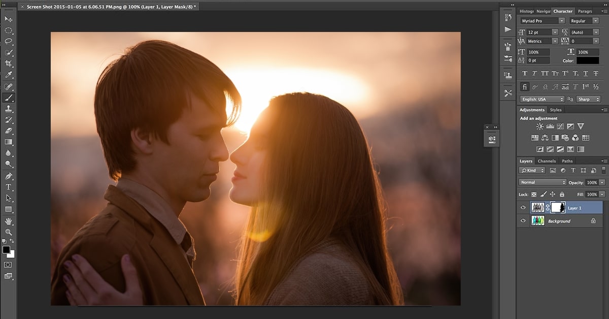
Task: Open the Normal blend mode dropdown
Action: click(x=543, y=182)
